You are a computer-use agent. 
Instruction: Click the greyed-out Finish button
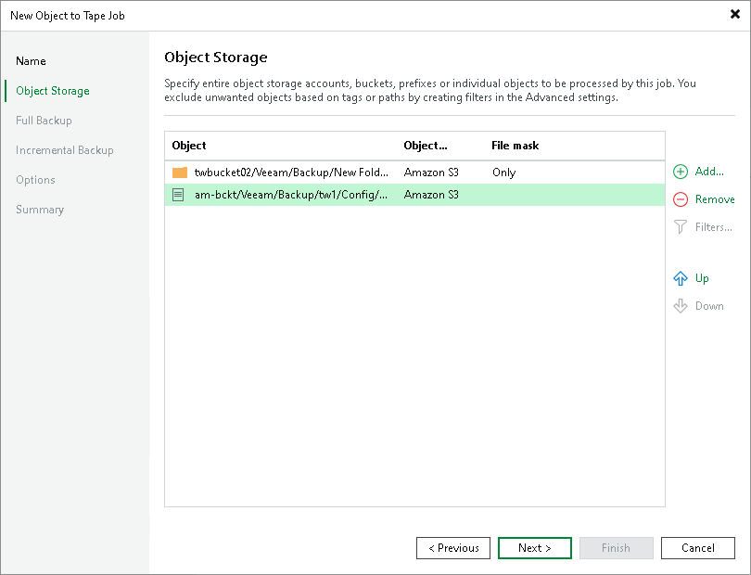point(616,548)
